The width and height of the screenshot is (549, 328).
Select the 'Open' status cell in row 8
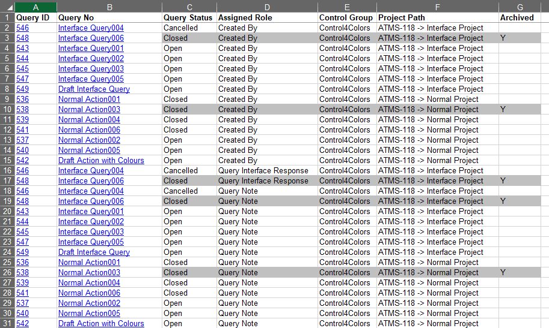point(189,89)
